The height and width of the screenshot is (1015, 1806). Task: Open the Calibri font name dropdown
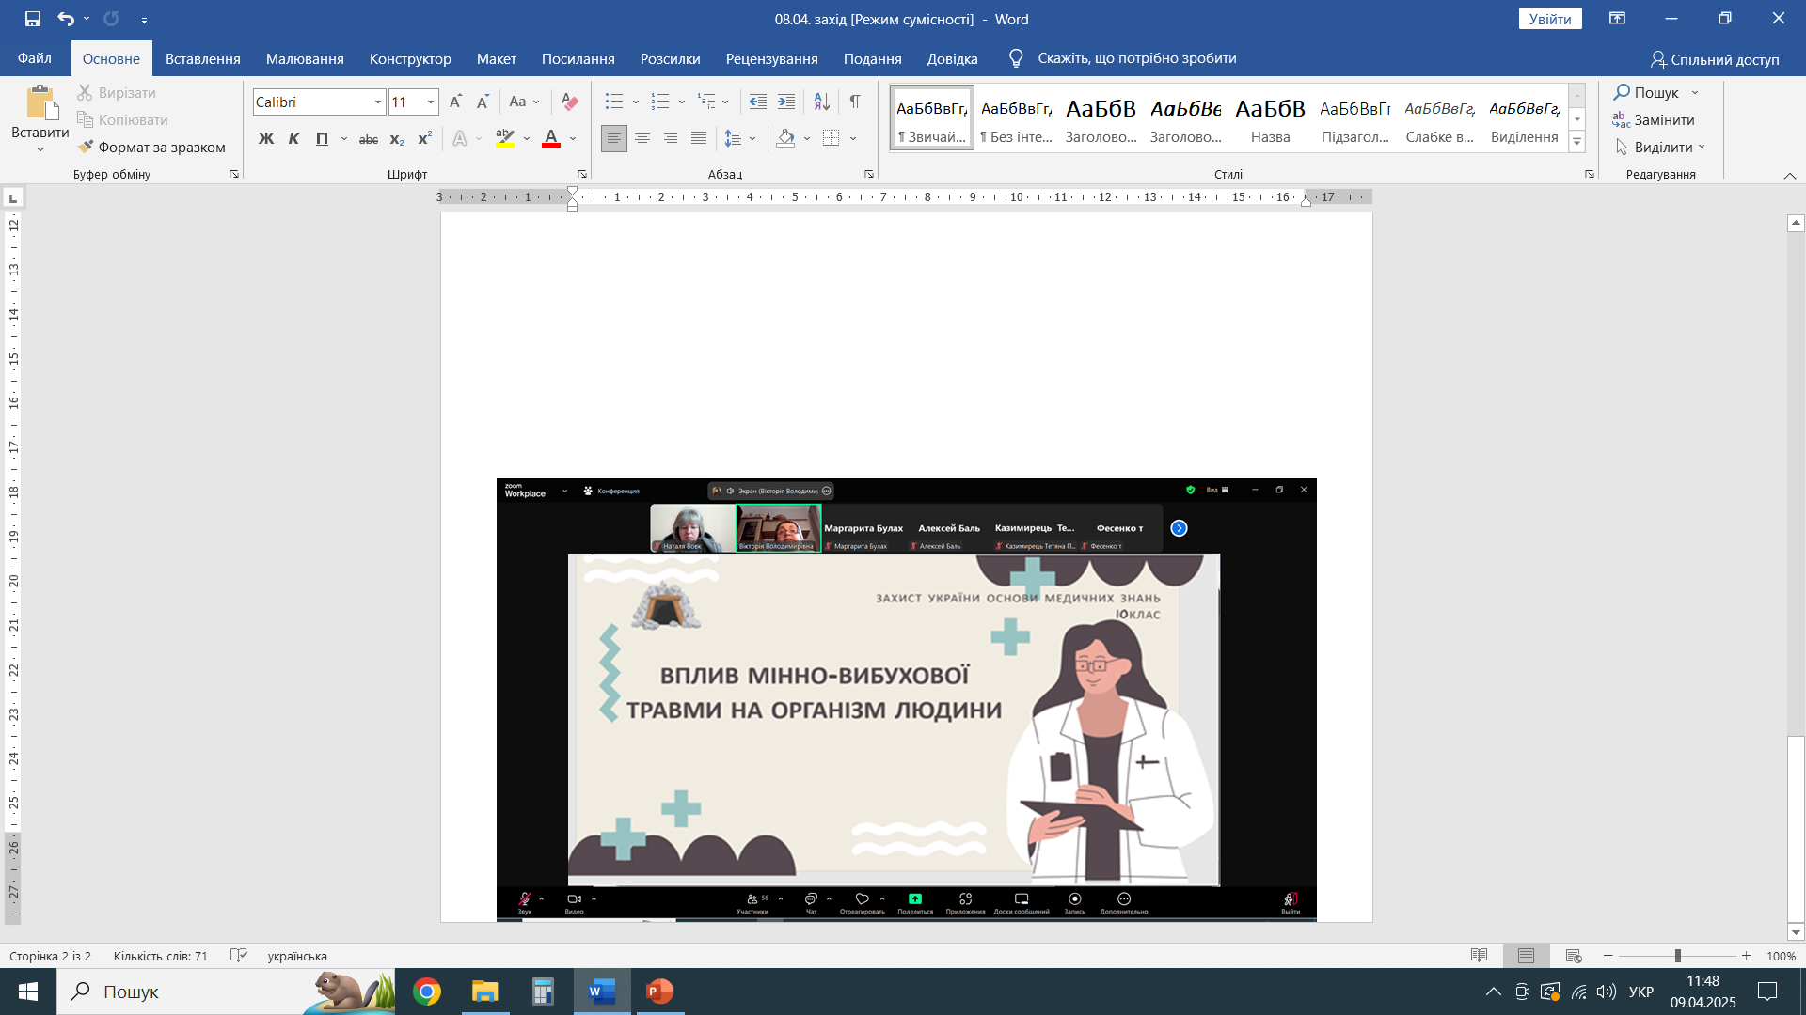click(x=377, y=101)
